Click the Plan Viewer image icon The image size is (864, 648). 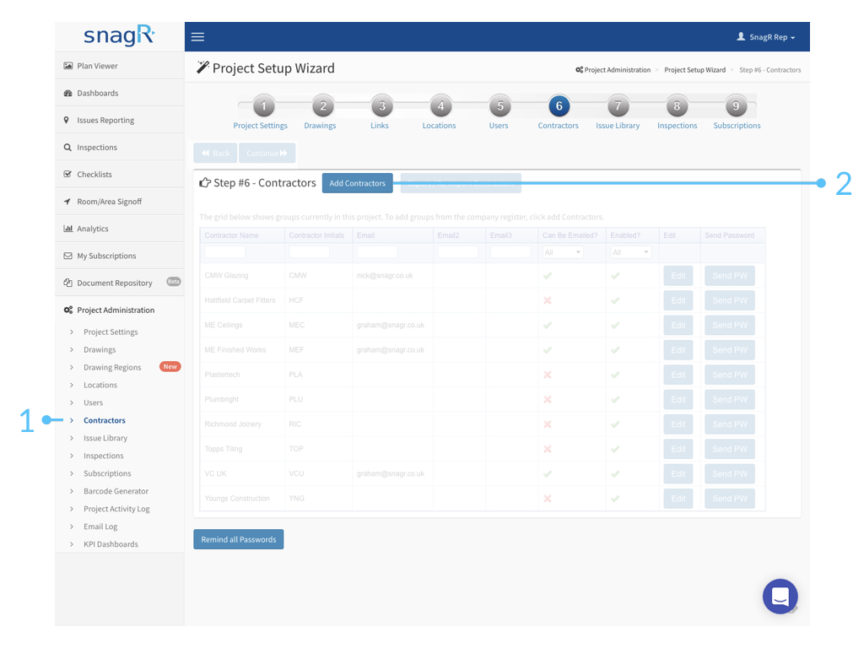pos(67,66)
